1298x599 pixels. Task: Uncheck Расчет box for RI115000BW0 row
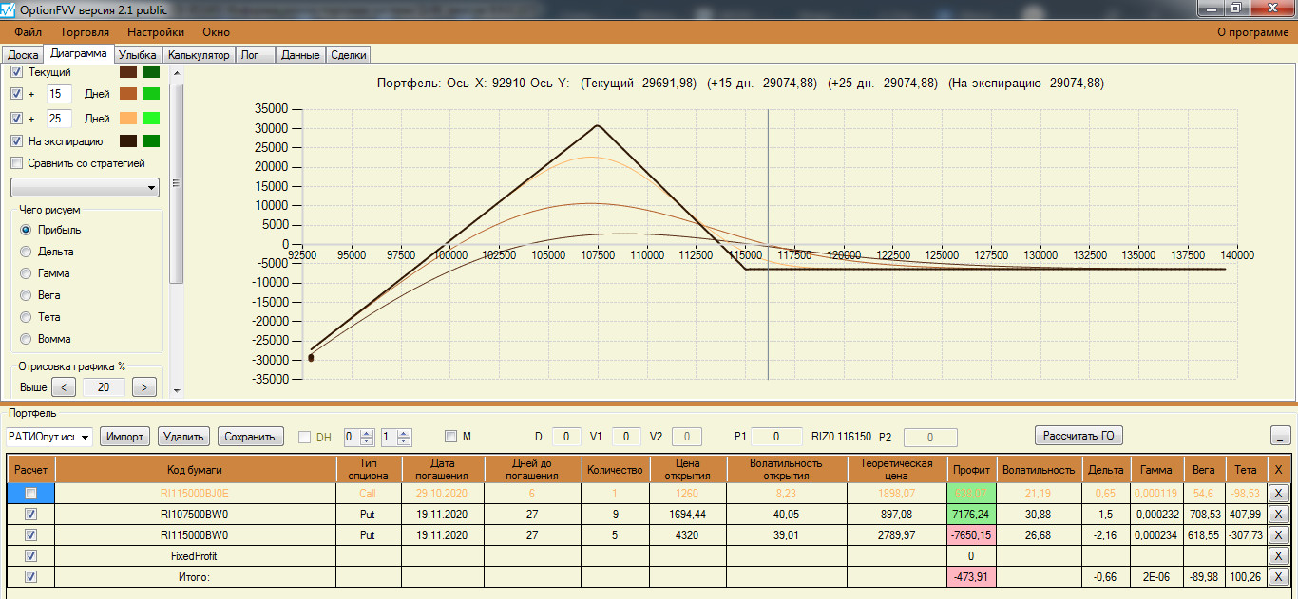pos(31,534)
